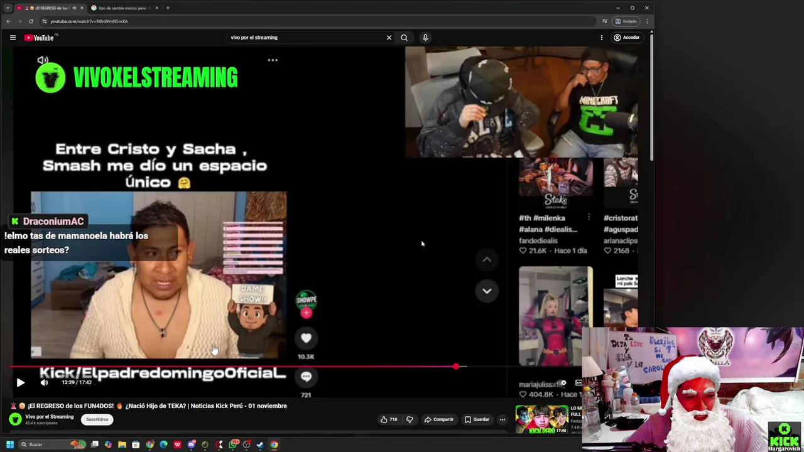Open recommended Kick Perú video thumbnail
804x452 pixels.
(x=541, y=419)
